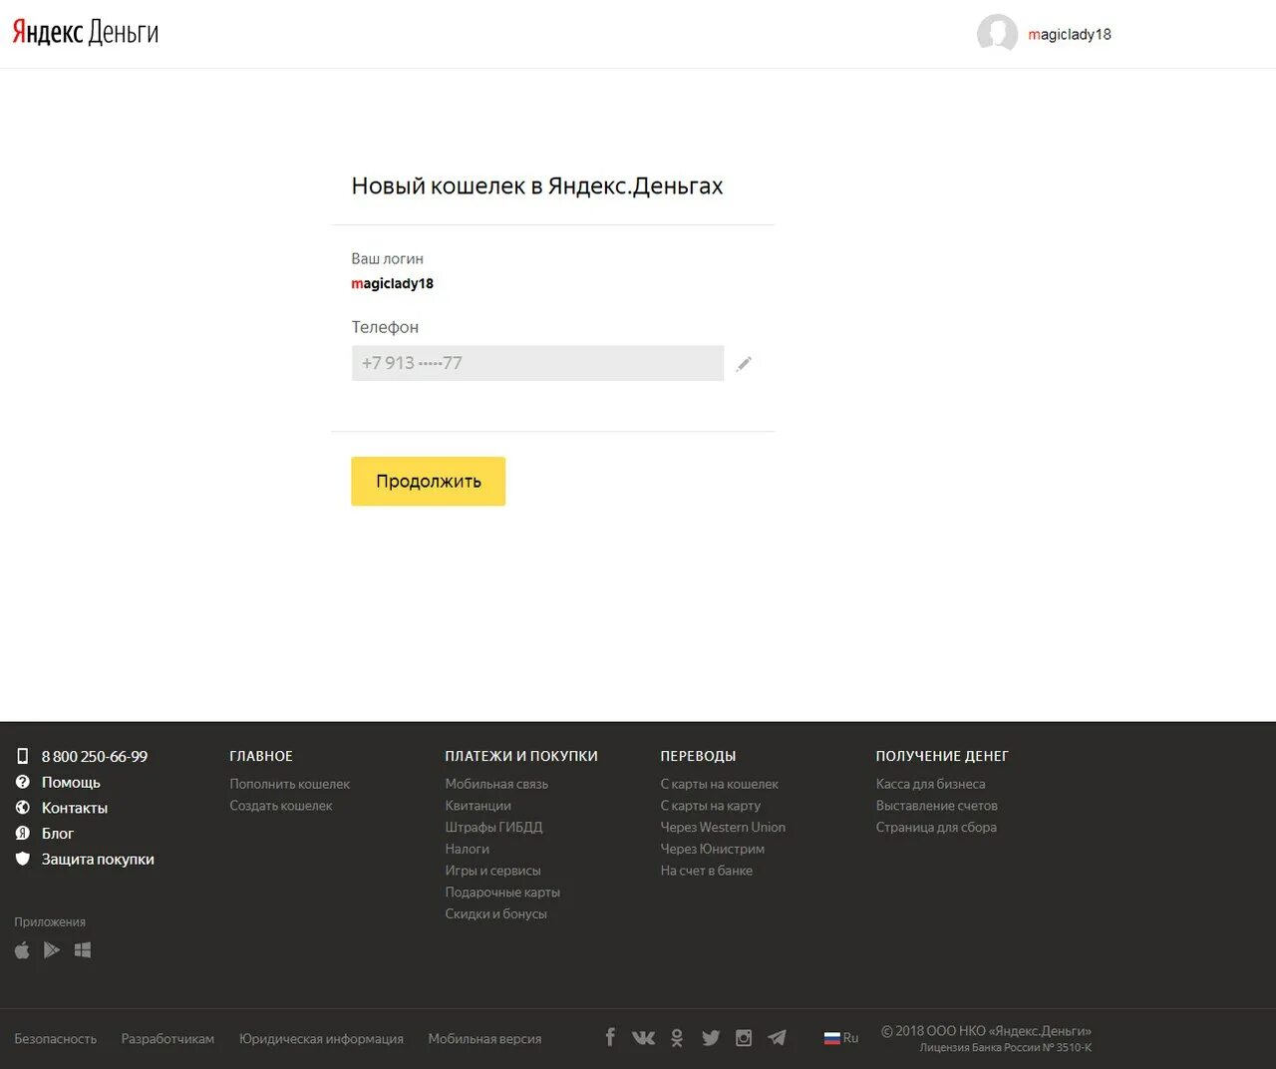Click the shield Защита покупки icon

[23, 859]
